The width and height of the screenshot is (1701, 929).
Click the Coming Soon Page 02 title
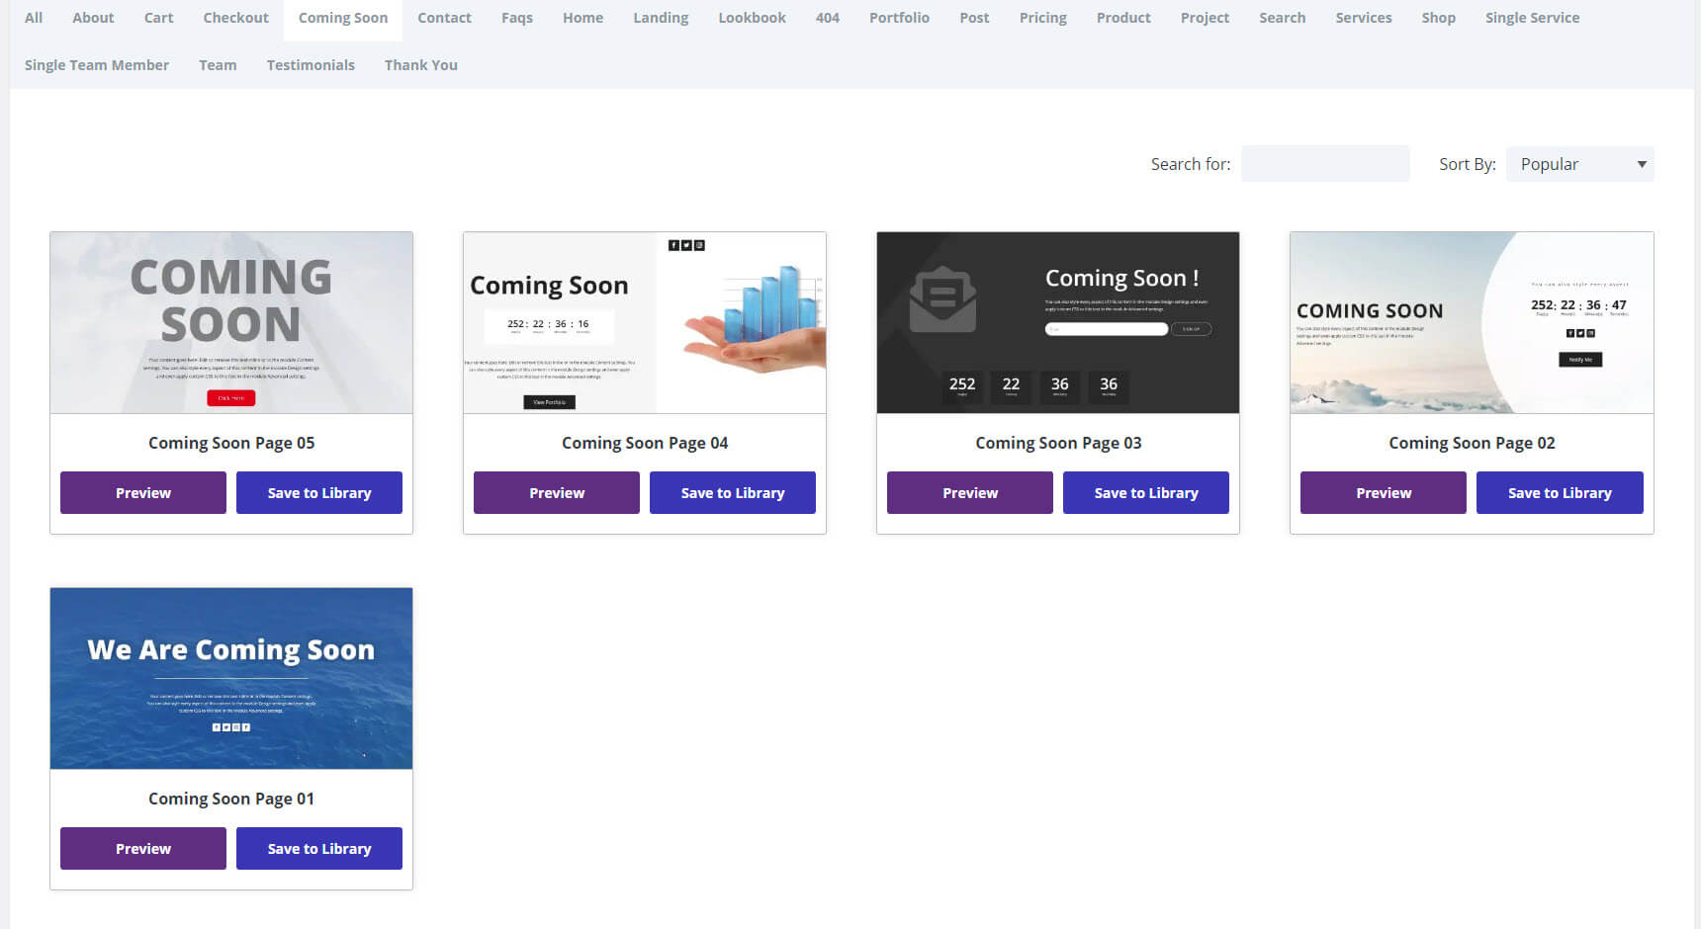click(1472, 444)
